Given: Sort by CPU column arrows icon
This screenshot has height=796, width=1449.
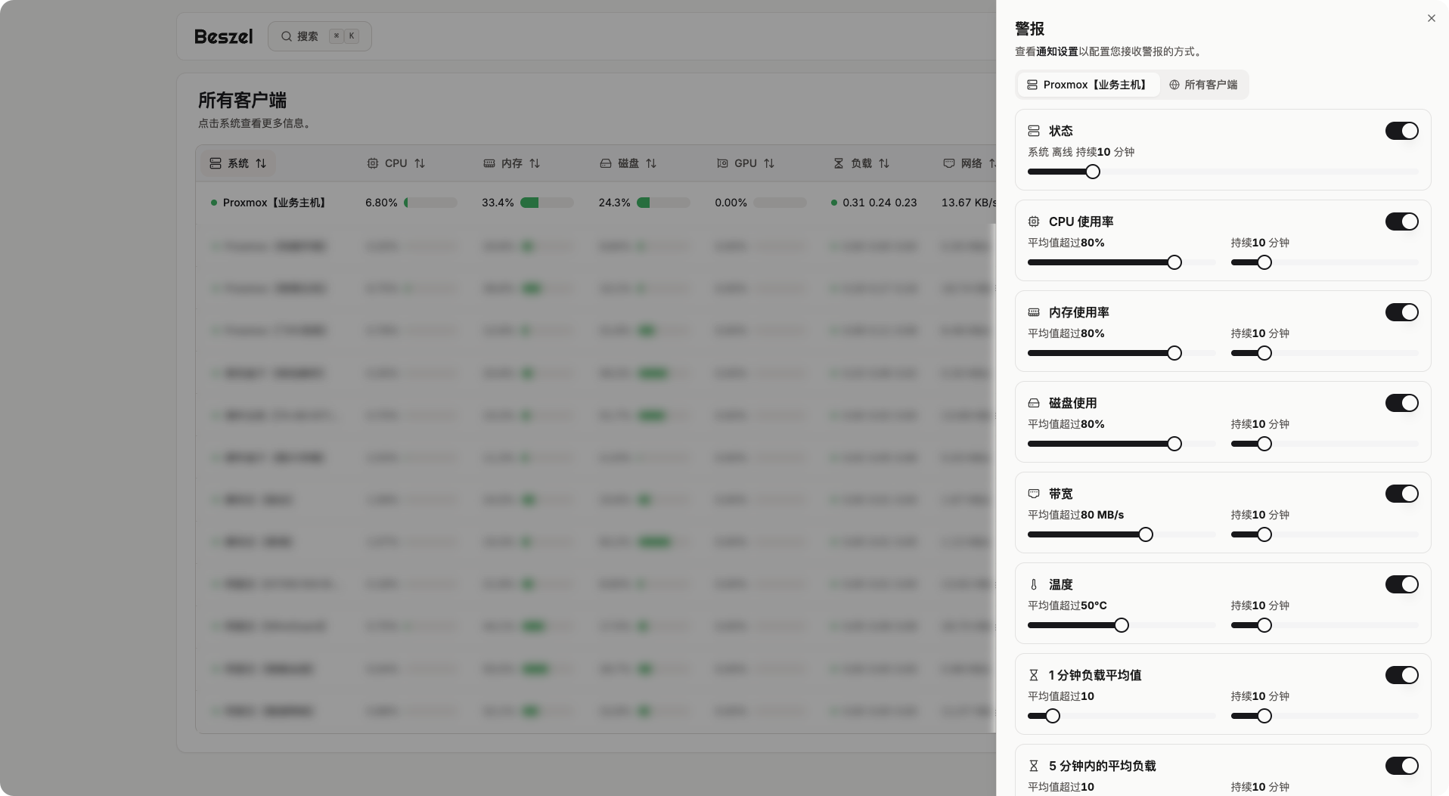Looking at the screenshot, I should (420, 163).
